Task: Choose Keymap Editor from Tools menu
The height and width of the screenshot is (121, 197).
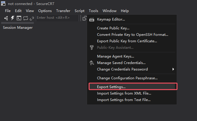Action: (132, 19)
